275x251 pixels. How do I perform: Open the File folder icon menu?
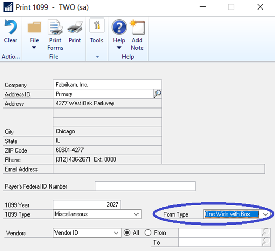click(34, 27)
